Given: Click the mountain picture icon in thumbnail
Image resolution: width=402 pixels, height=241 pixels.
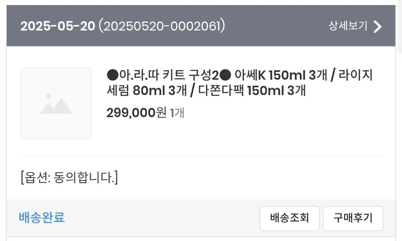Looking at the screenshot, I should pos(56,103).
